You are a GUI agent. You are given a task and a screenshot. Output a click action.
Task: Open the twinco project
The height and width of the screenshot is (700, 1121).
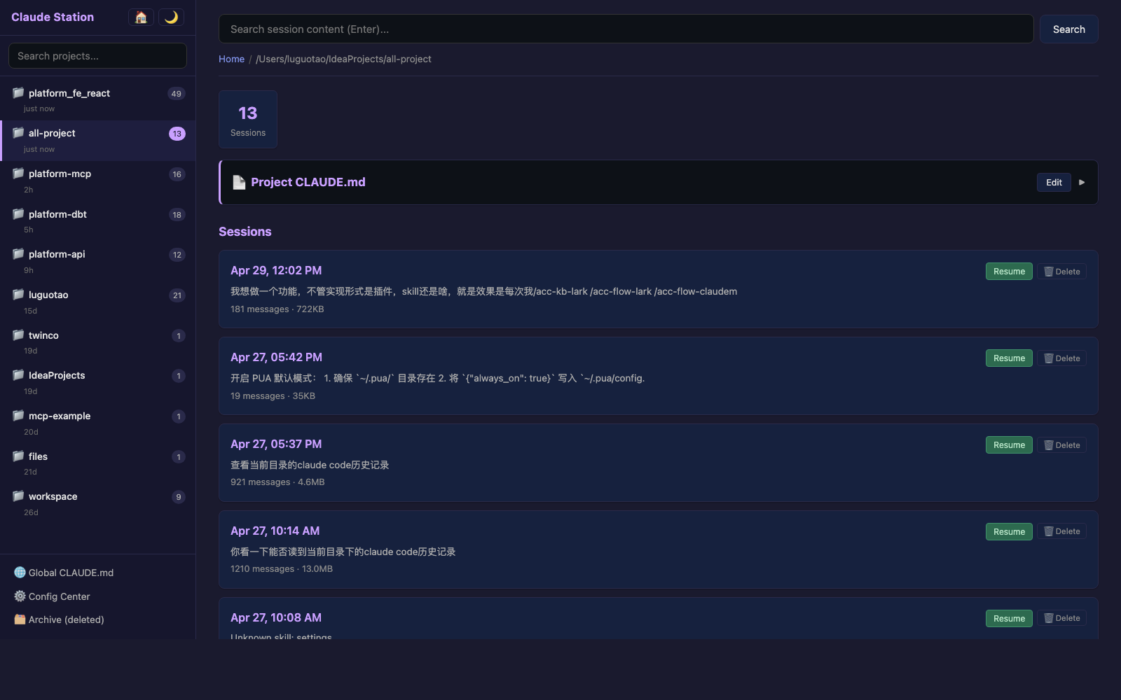tap(97, 342)
